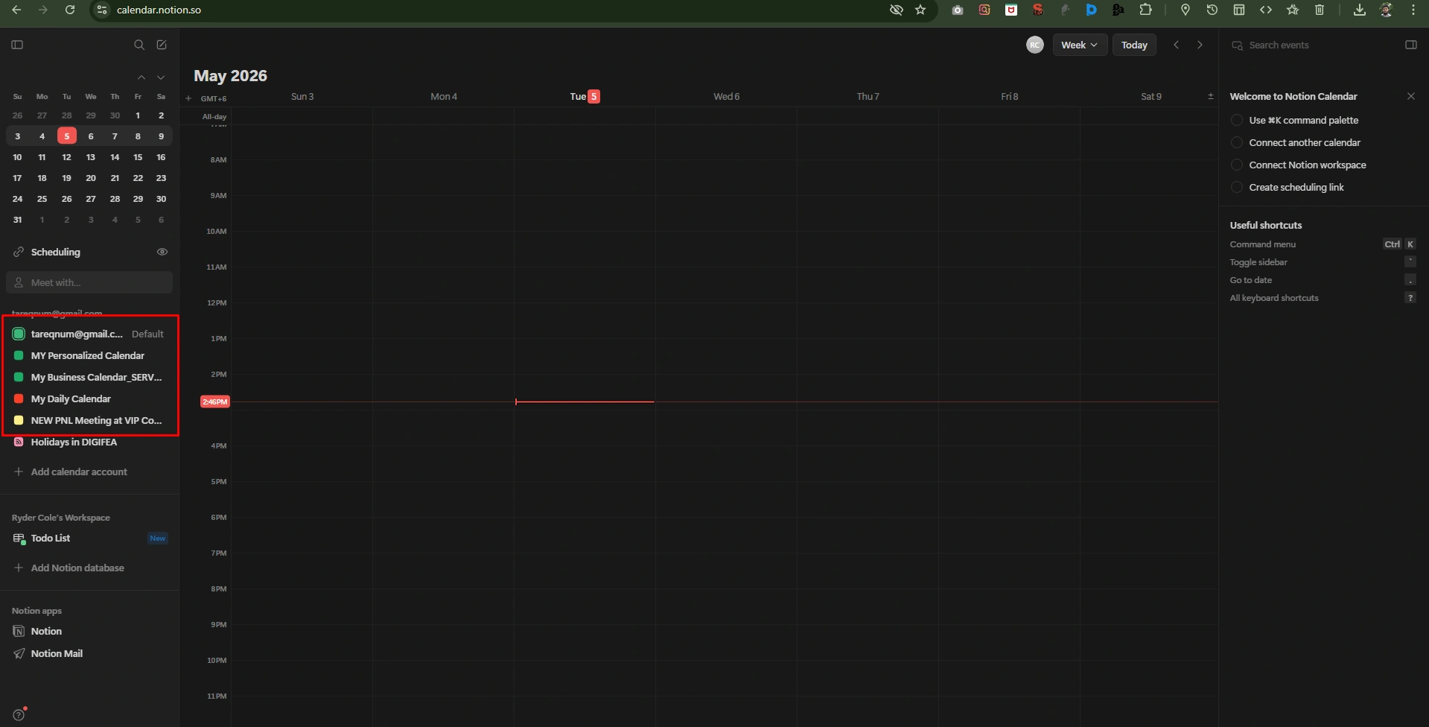Viewport: 1429px width, 727px height.
Task: Click the Wed 6 day header
Action: [x=726, y=96]
